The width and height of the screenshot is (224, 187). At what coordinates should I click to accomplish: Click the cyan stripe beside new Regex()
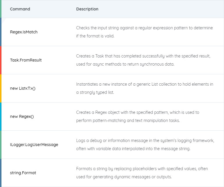1,116
